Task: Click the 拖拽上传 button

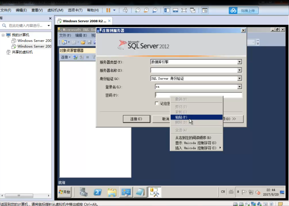Action: [248, 10]
